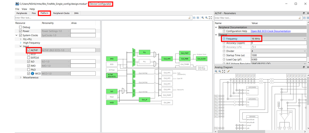Click the help icon beside the Frequency parameter
Image resolution: width=309 pixels, height=133 pixels.
tap(224, 39)
